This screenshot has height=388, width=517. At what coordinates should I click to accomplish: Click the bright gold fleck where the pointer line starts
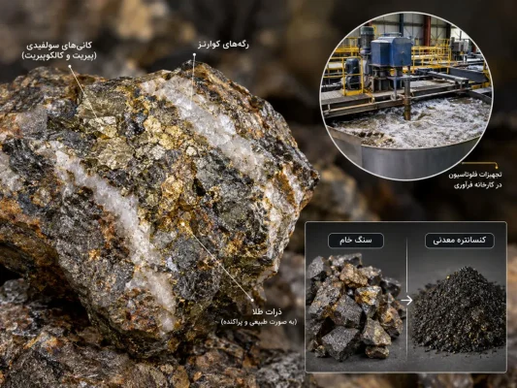click(x=182, y=224)
